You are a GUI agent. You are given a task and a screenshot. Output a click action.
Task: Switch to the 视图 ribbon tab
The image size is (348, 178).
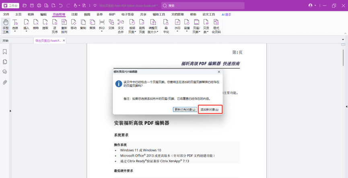point(87,14)
